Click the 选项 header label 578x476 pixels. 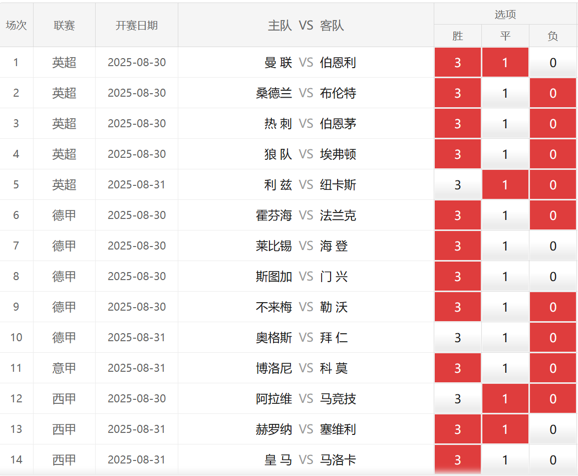tap(505, 15)
